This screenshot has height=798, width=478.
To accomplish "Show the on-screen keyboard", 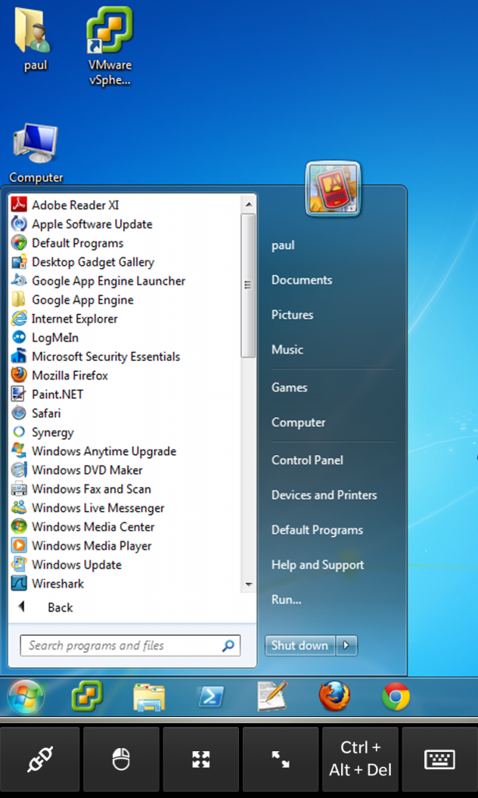I will [439, 758].
